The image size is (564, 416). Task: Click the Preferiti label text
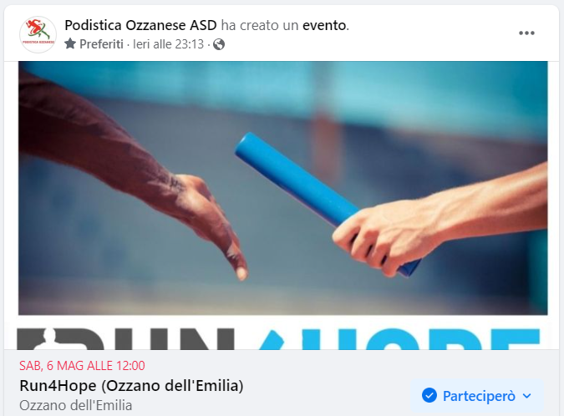coord(101,44)
